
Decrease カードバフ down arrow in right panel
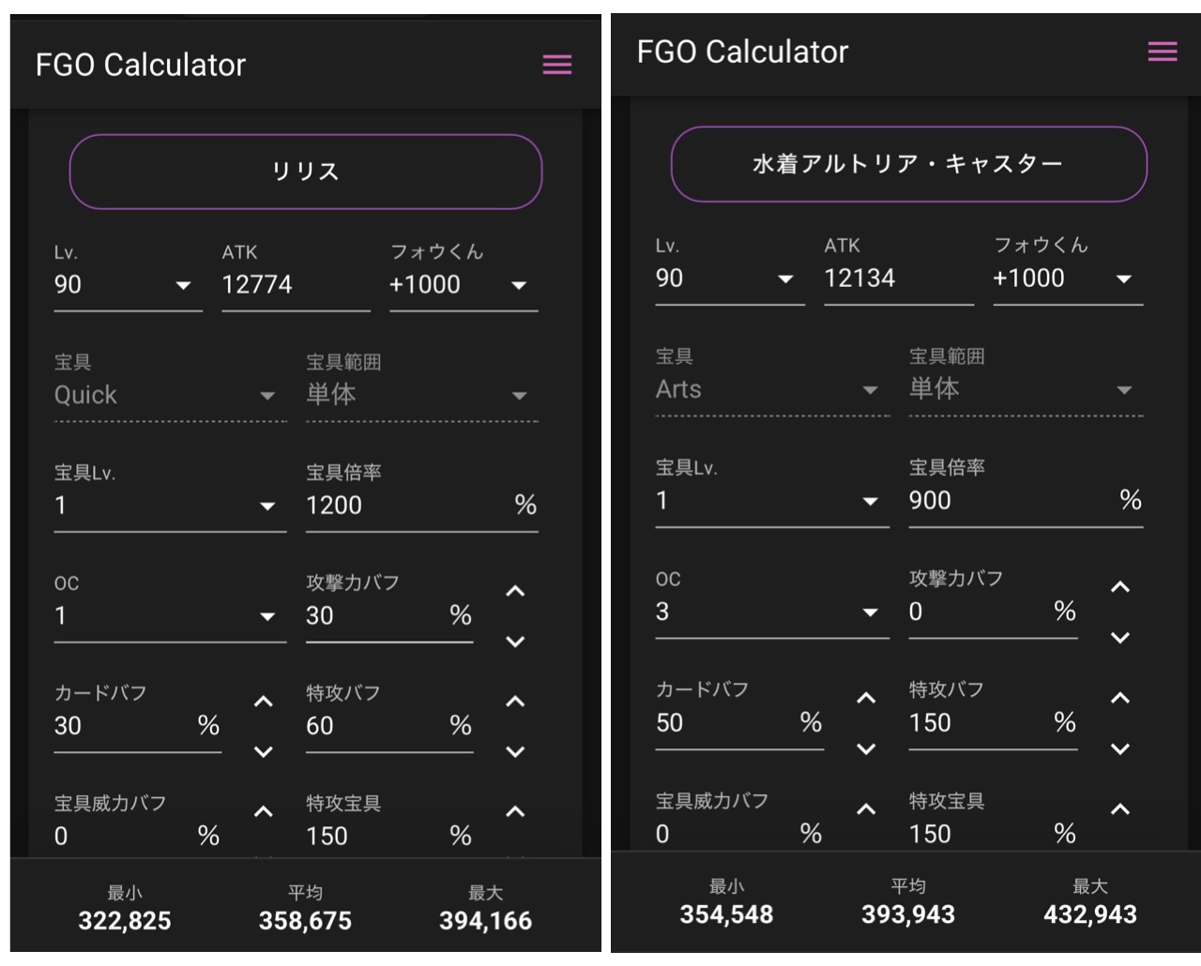[x=866, y=748]
